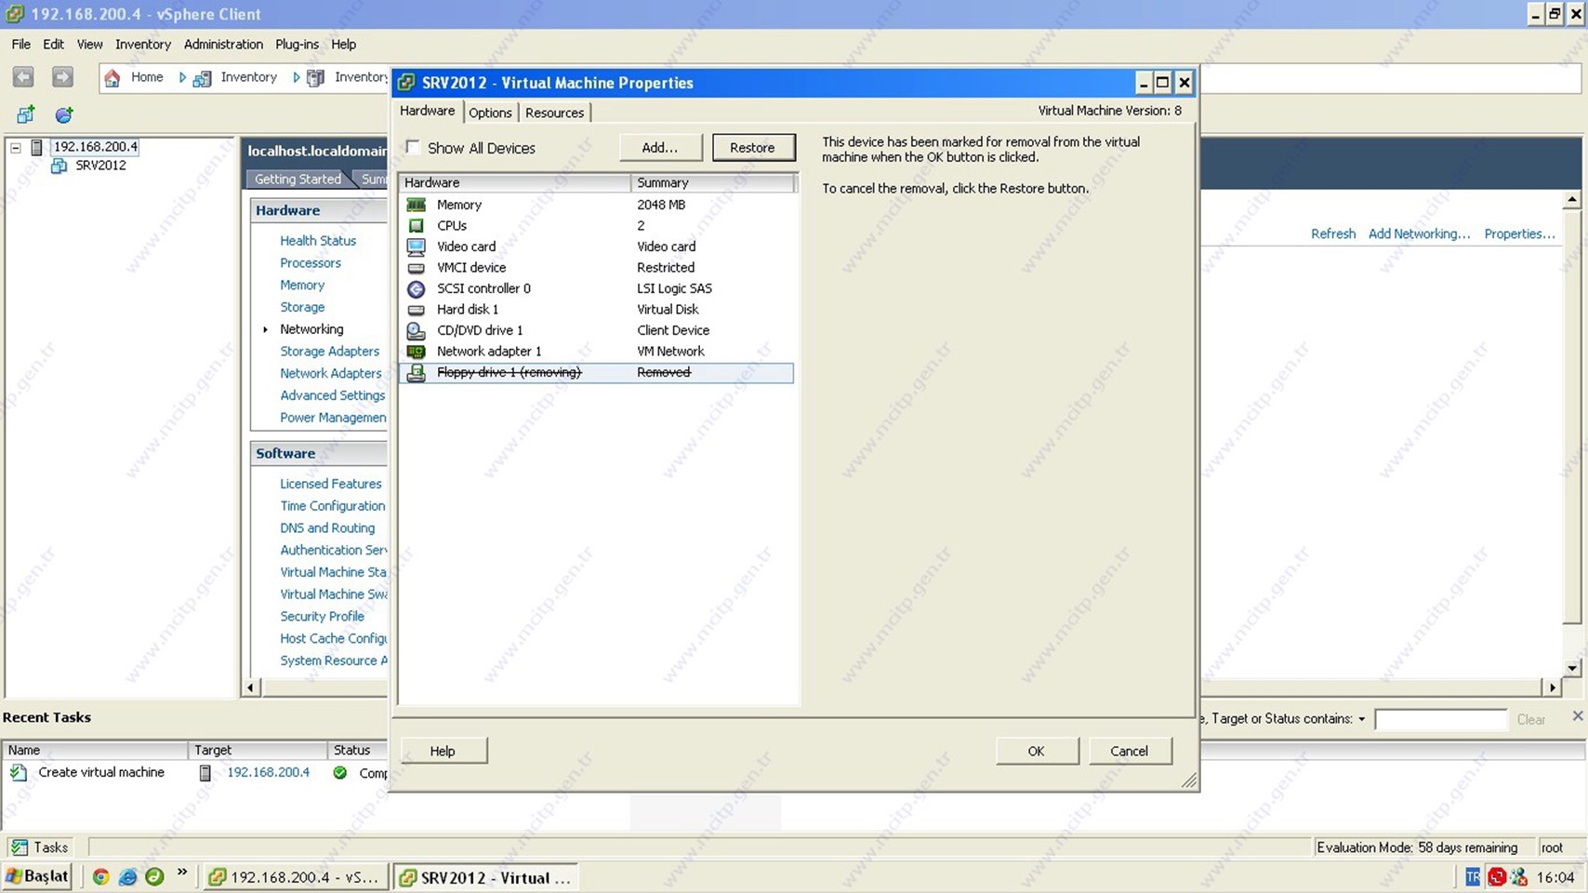
Task: Click the Help button in dialog
Action: [443, 751]
